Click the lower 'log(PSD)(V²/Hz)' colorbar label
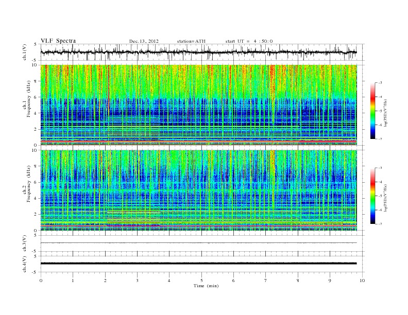The width and height of the screenshot is (408, 315). click(385, 198)
